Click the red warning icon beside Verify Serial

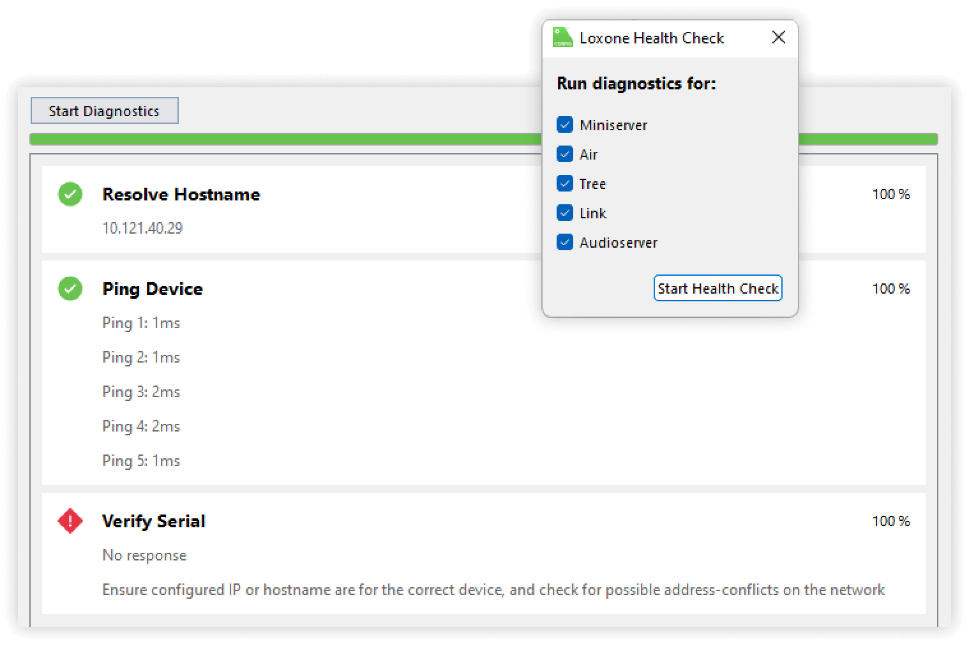tap(70, 521)
